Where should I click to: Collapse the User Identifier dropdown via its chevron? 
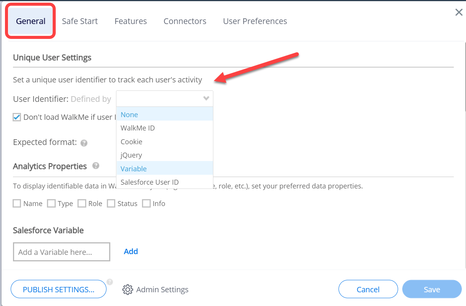(206, 98)
